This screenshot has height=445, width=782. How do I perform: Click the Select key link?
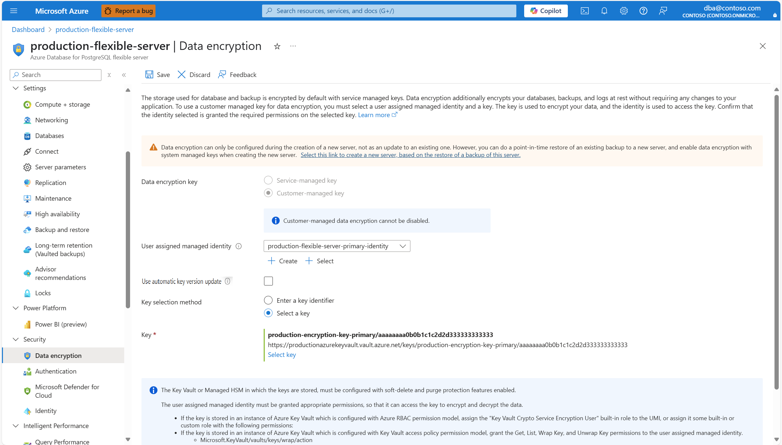282,355
